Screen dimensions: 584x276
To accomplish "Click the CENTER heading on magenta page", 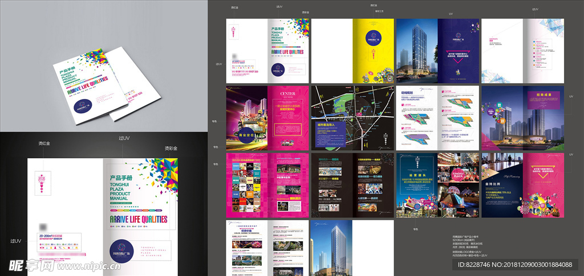I will click(288, 93).
